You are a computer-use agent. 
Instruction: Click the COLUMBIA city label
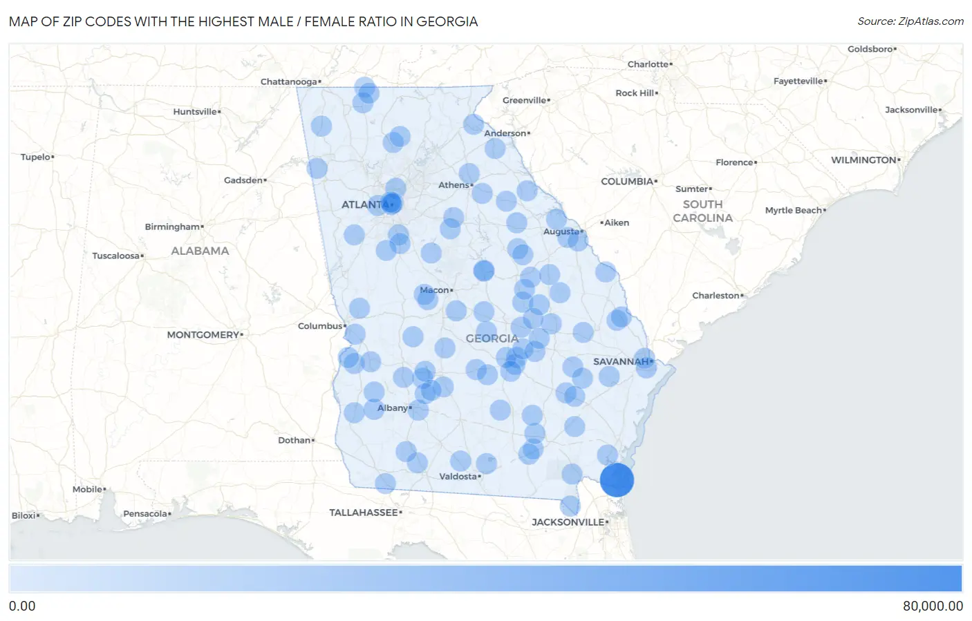(x=626, y=182)
